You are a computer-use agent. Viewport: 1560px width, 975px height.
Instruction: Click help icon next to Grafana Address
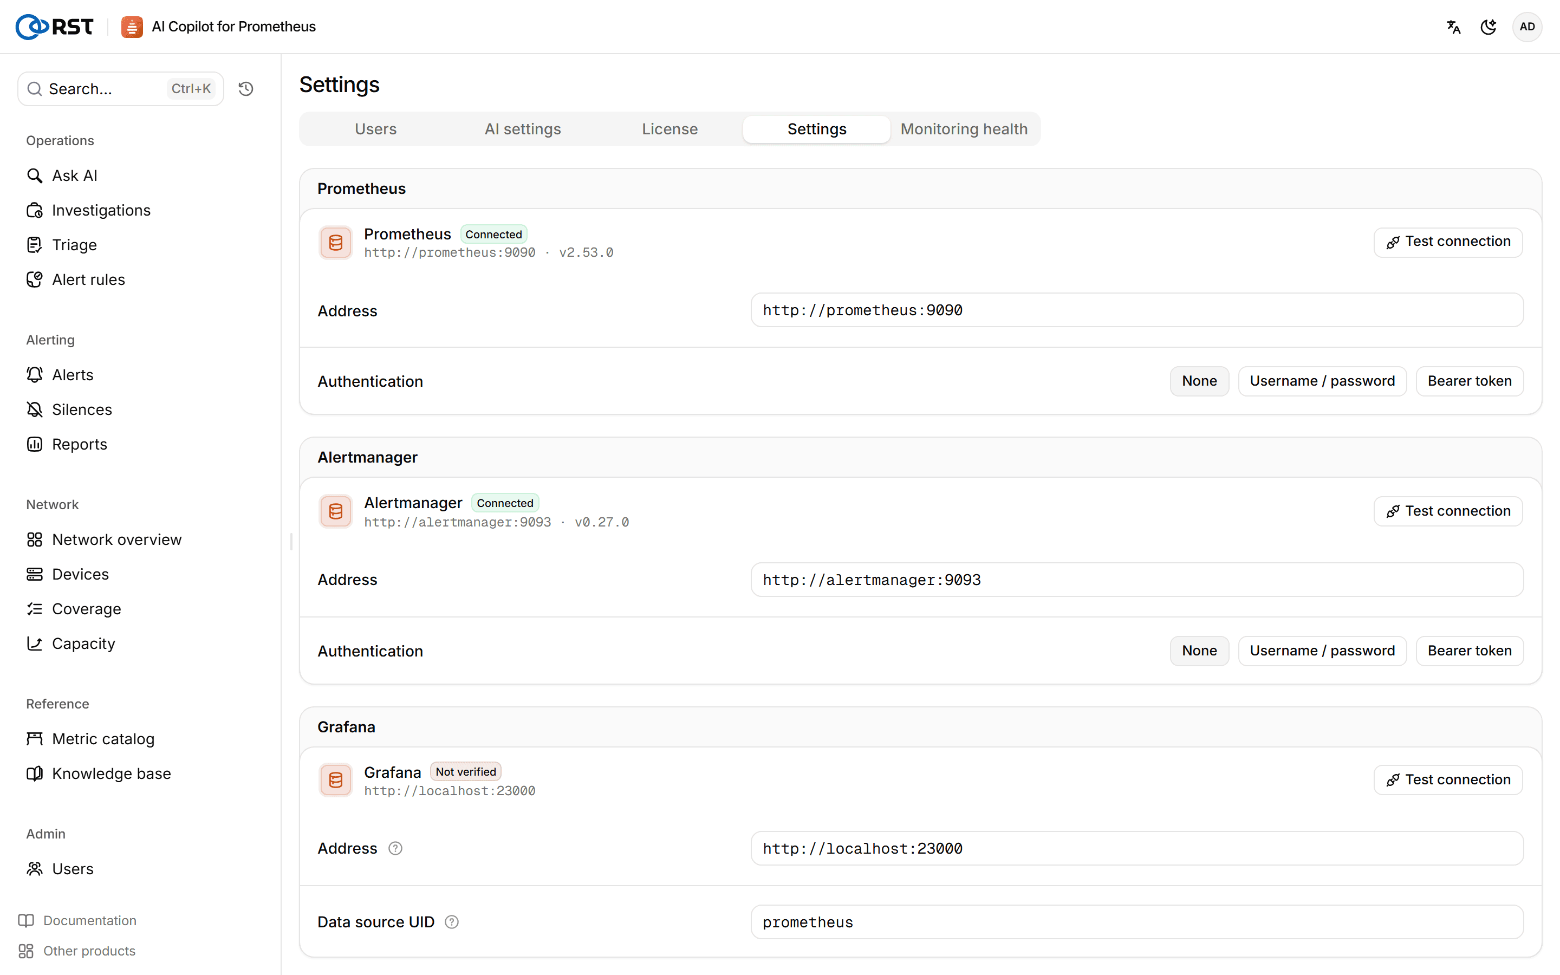(x=395, y=849)
